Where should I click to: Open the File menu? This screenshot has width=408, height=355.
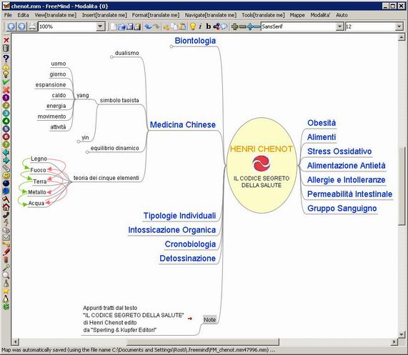tap(8, 15)
